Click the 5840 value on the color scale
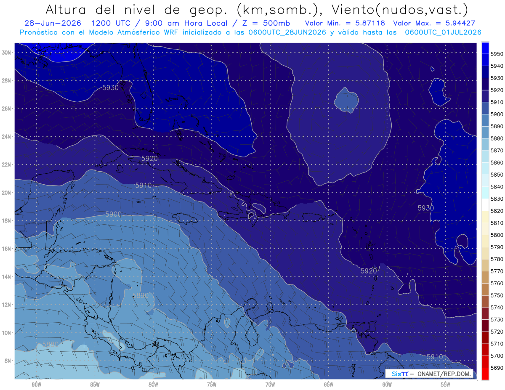This screenshot has width=505, height=390. point(497,186)
